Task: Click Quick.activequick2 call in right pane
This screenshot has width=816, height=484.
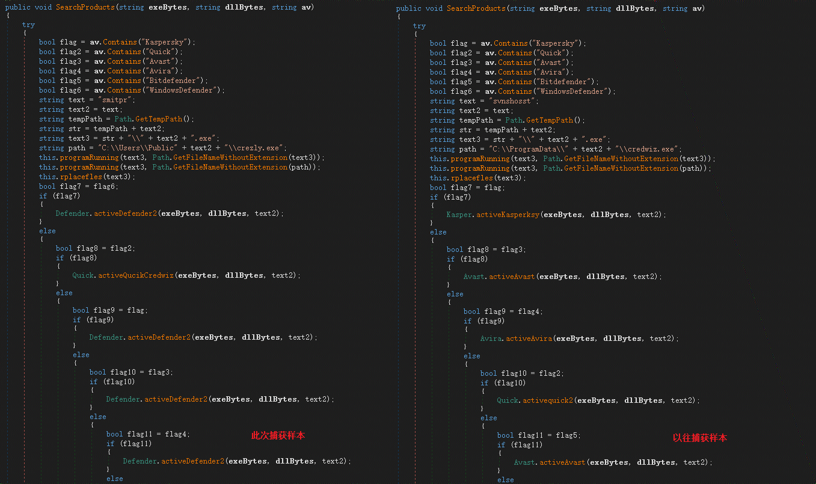Action: click(x=598, y=400)
